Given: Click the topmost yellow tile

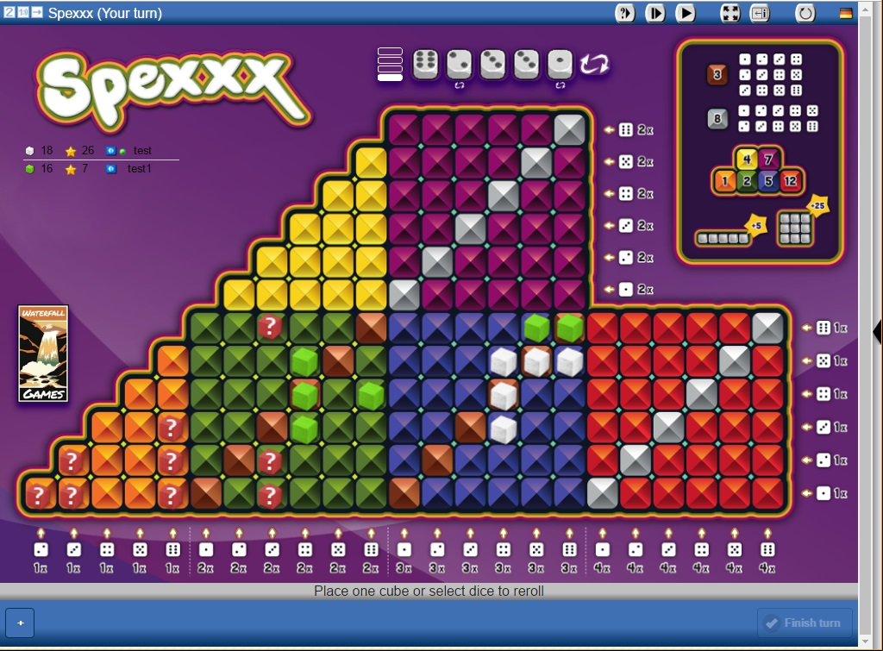Looking at the screenshot, I should tap(371, 163).
